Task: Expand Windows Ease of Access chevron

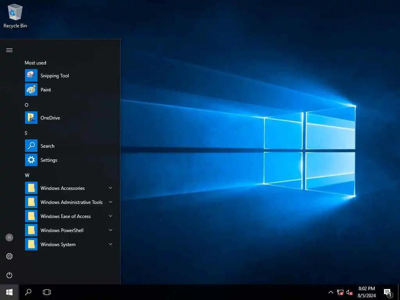Action: pos(111,216)
